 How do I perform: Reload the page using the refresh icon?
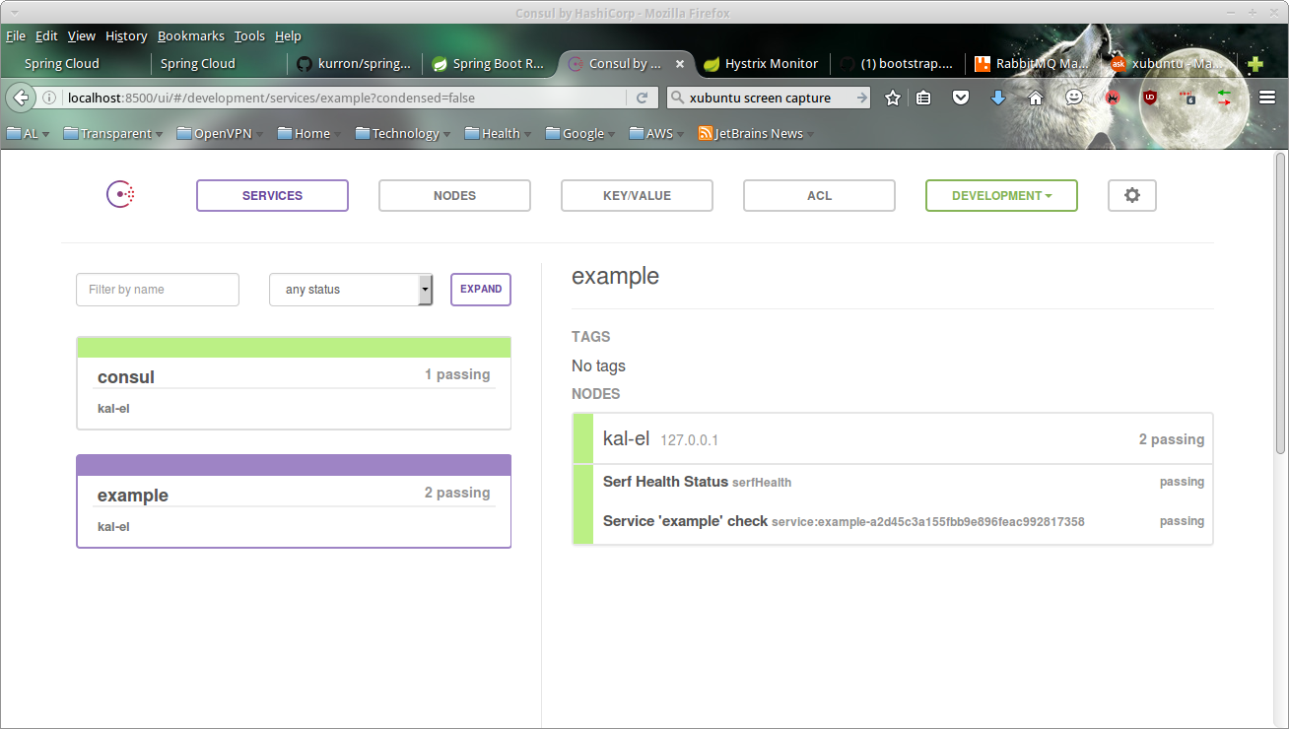642,98
